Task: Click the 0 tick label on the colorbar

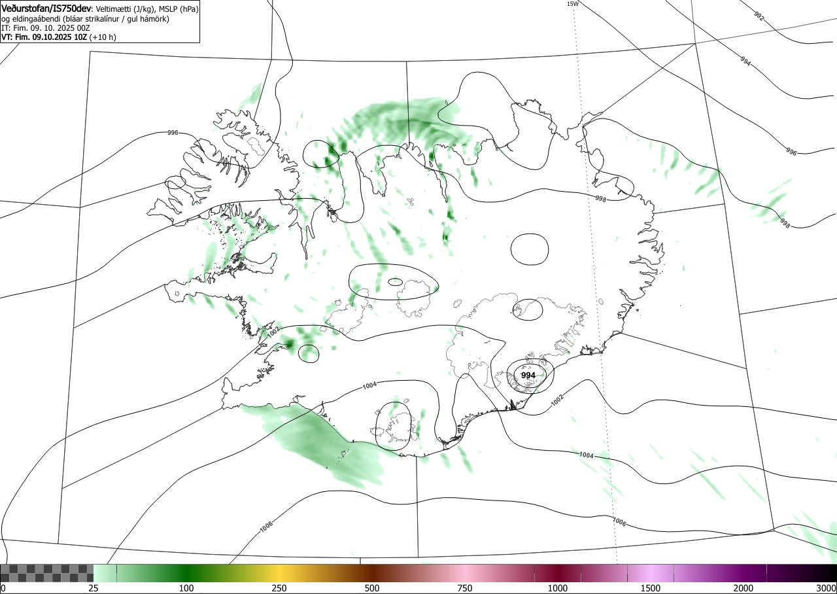Action: point(3,588)
